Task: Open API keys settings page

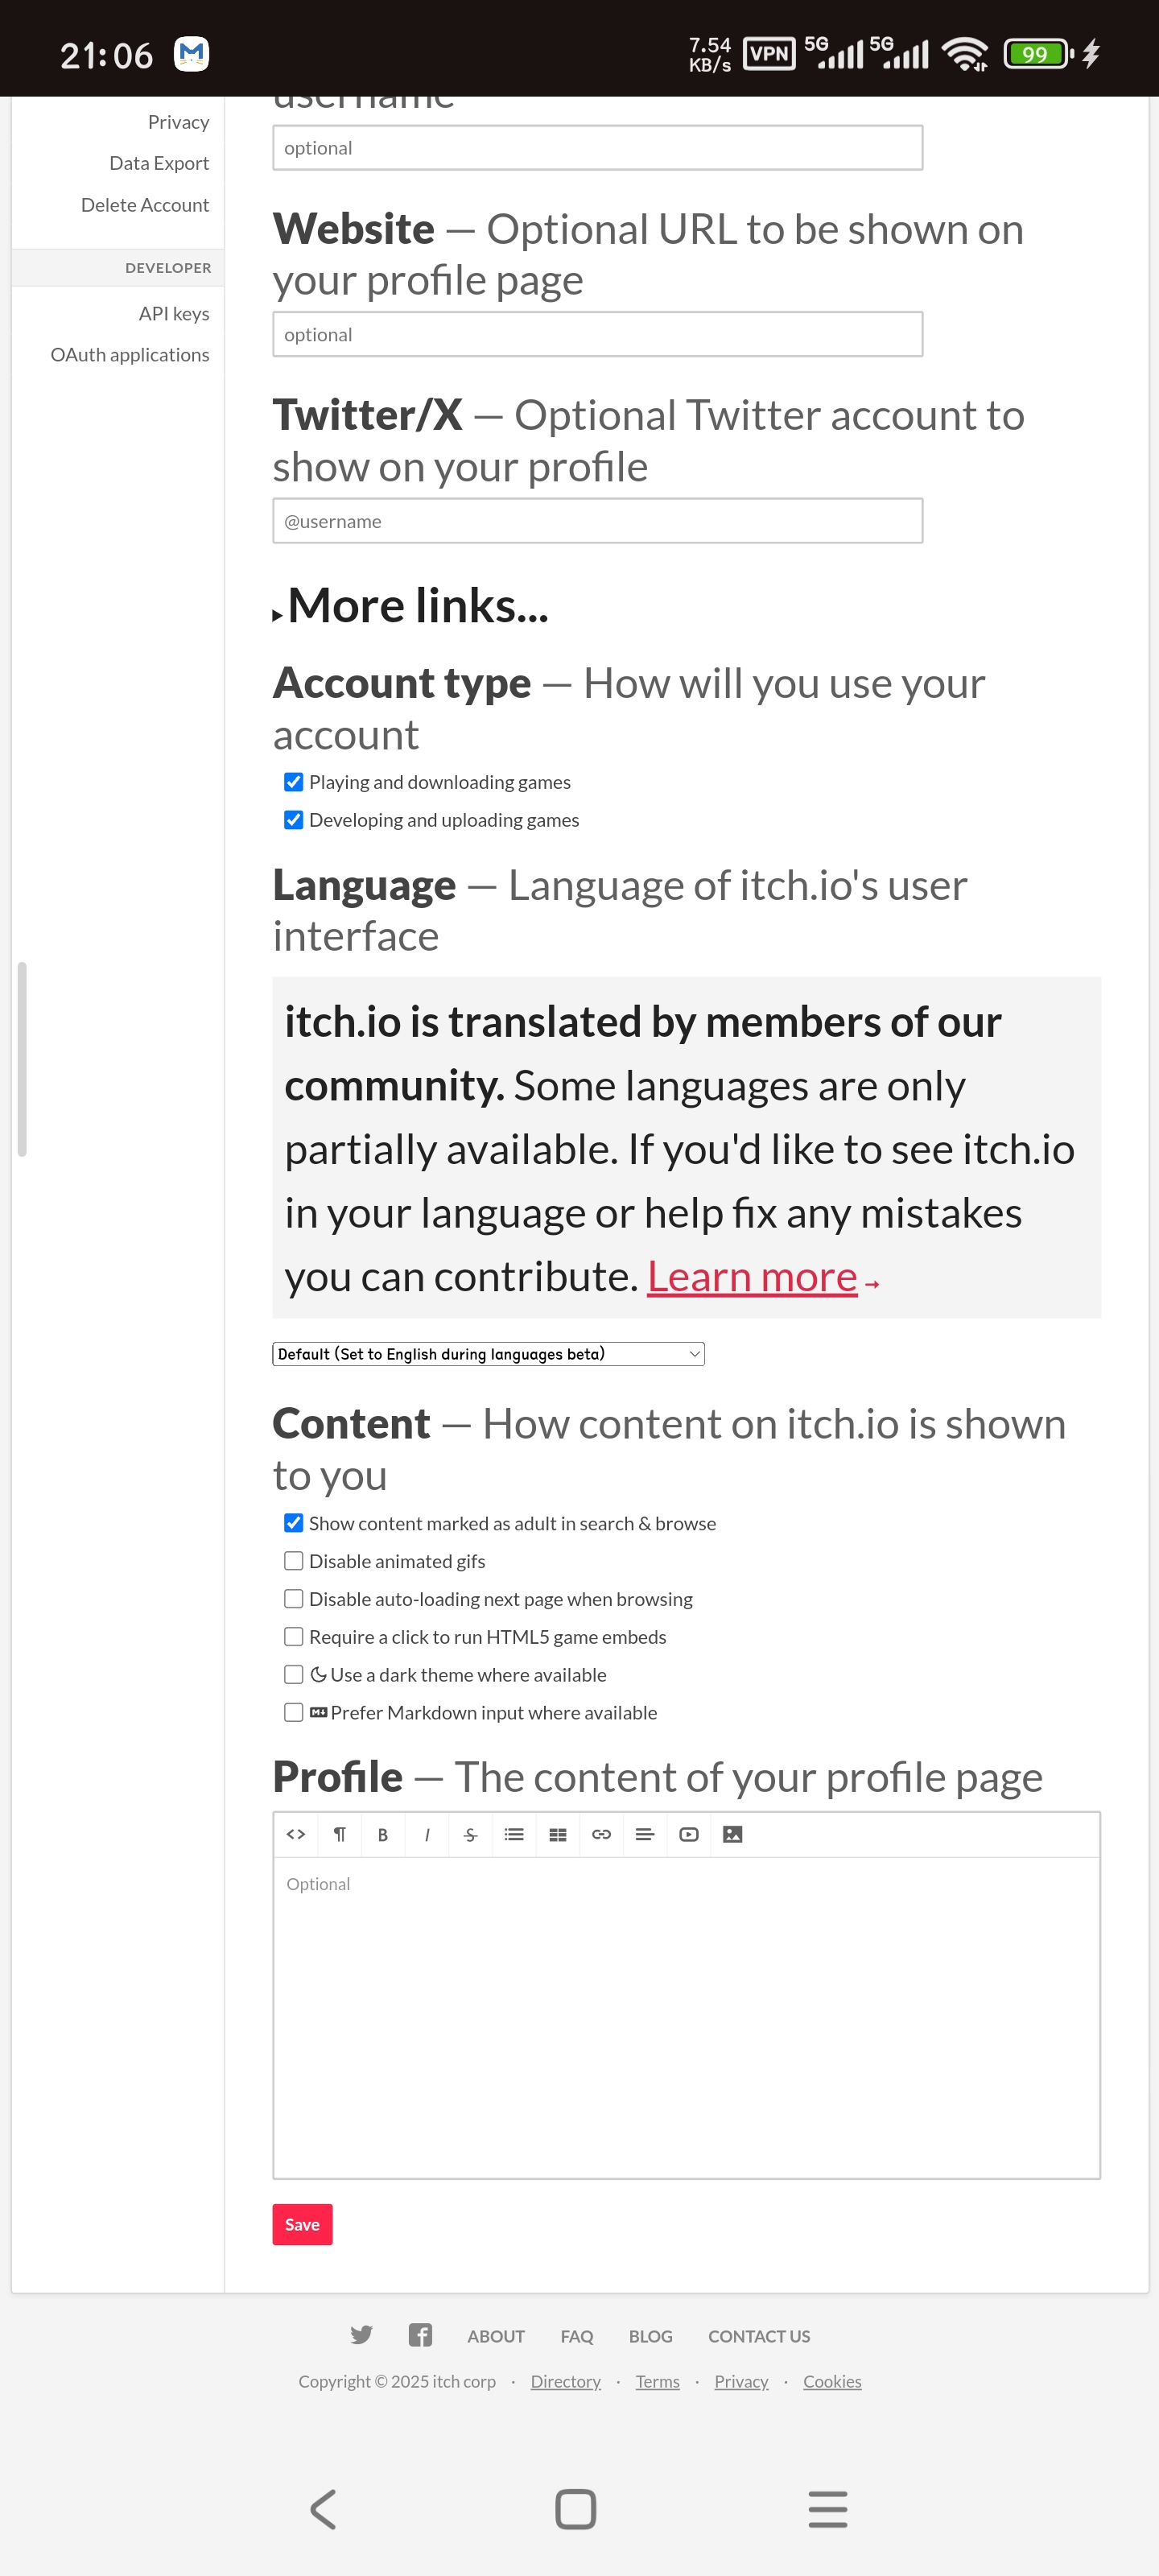Action: [174, 314]
